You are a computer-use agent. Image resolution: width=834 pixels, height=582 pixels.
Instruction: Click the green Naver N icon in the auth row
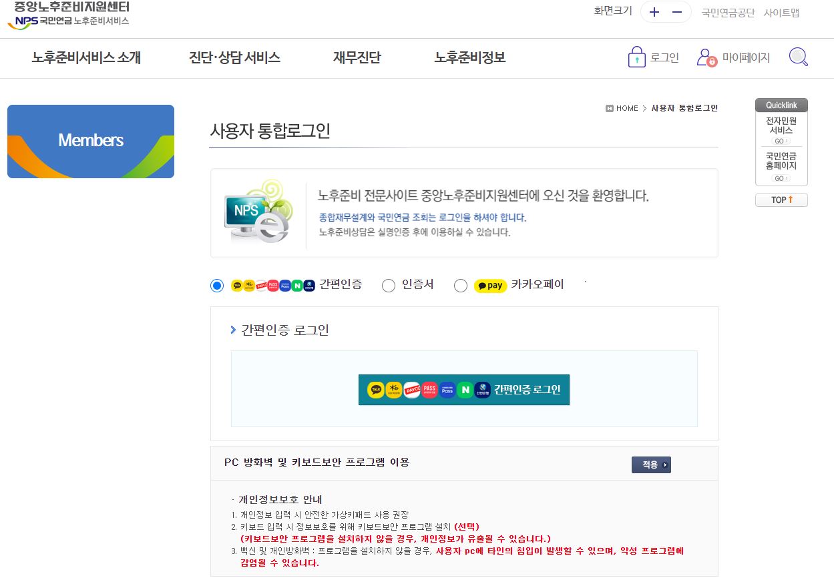[x=296, y=285]
